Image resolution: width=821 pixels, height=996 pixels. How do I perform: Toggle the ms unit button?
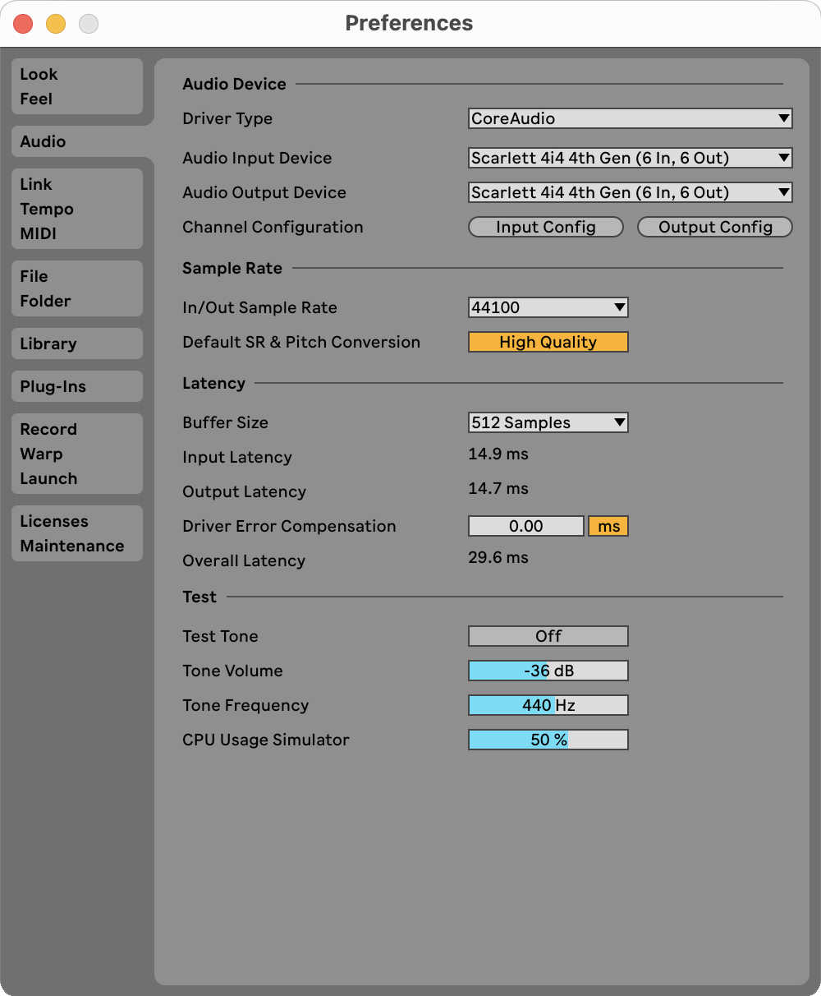(x=608, y=526)
